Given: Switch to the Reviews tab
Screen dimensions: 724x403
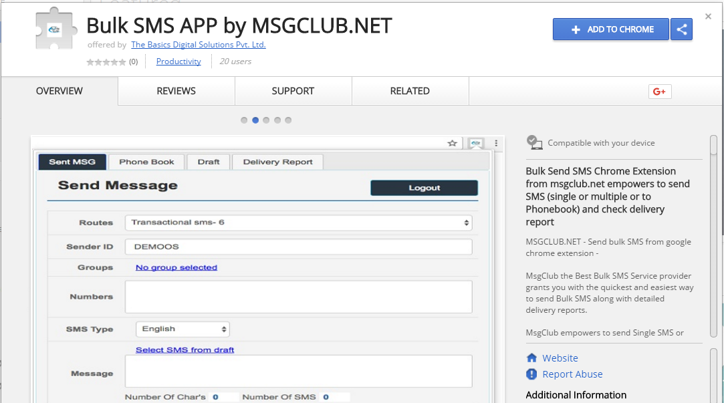Looking at the screenshot, I should pyautogui.click(x=176, y=91).
